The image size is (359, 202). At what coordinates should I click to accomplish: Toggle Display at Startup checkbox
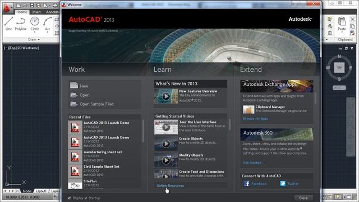click(69, 198)
